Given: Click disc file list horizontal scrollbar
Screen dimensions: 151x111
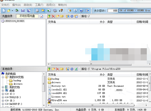Looking at the screenshot, I should [x=91, y=64].
